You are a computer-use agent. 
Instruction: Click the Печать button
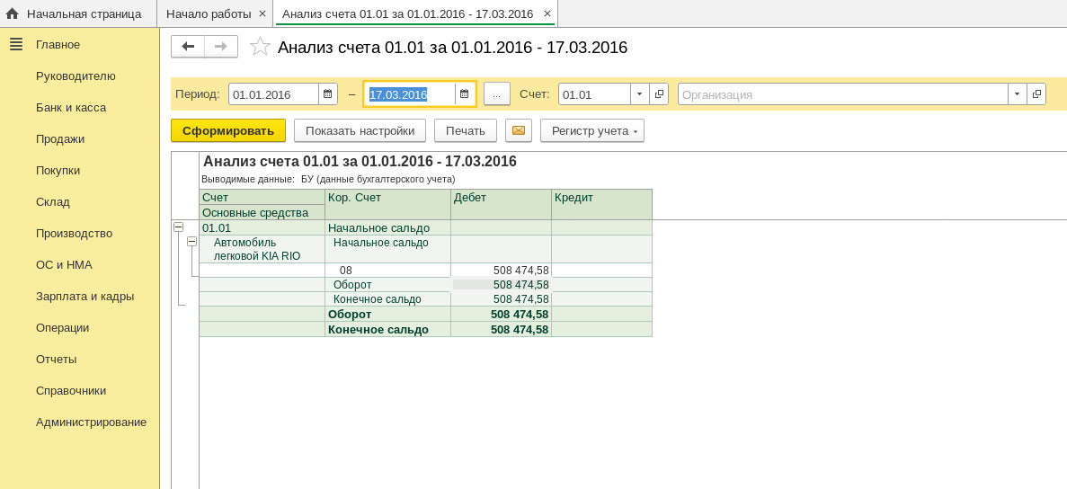pos(466,130)
